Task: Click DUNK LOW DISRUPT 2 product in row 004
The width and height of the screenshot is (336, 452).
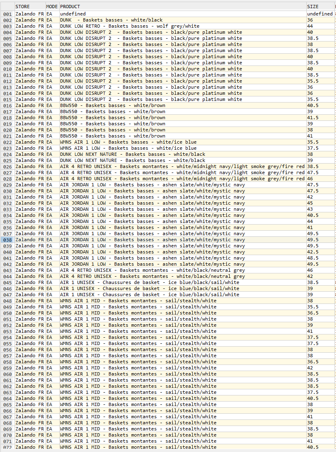Action: click(182, 32)
